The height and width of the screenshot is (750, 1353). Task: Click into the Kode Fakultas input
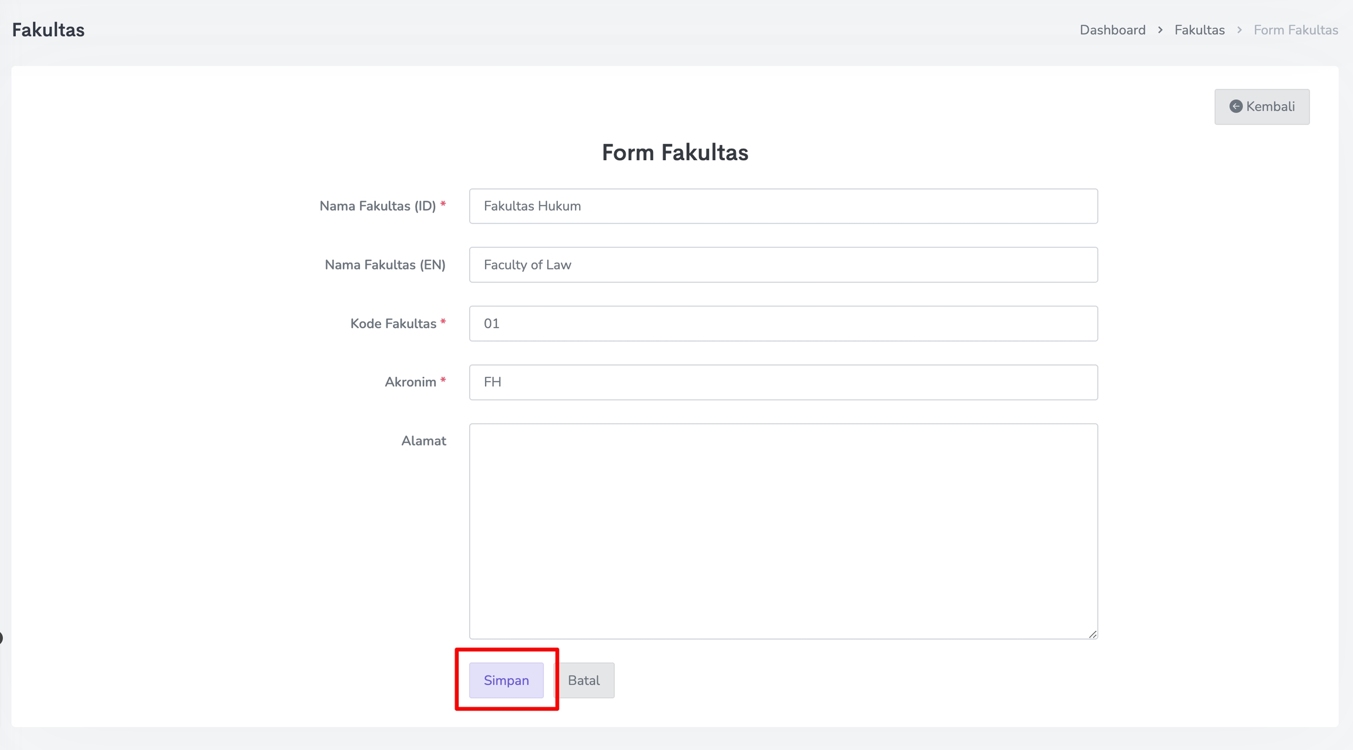coord(783,323)
